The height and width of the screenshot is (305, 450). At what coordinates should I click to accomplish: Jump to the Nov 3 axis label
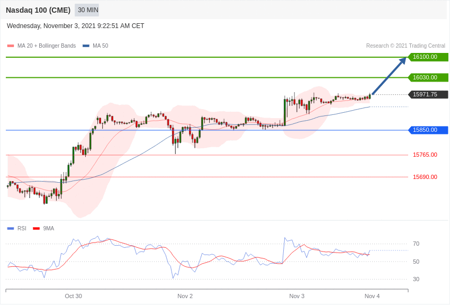pos(296,296)
